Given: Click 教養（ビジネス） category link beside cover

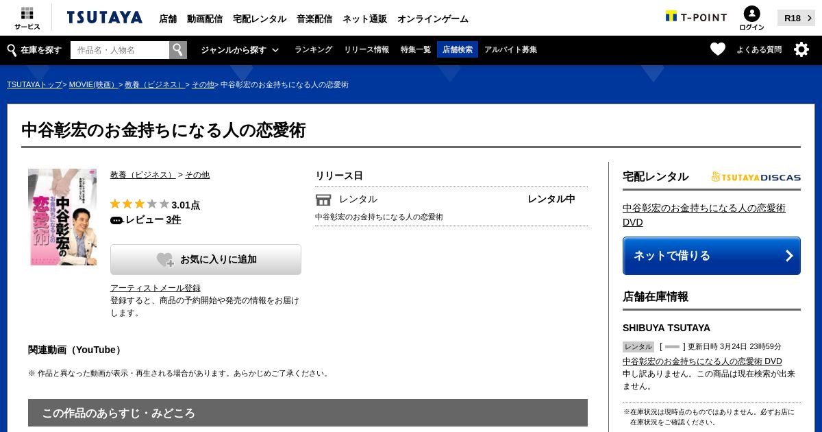Looking at the screenshot, I should pos(143,175).
